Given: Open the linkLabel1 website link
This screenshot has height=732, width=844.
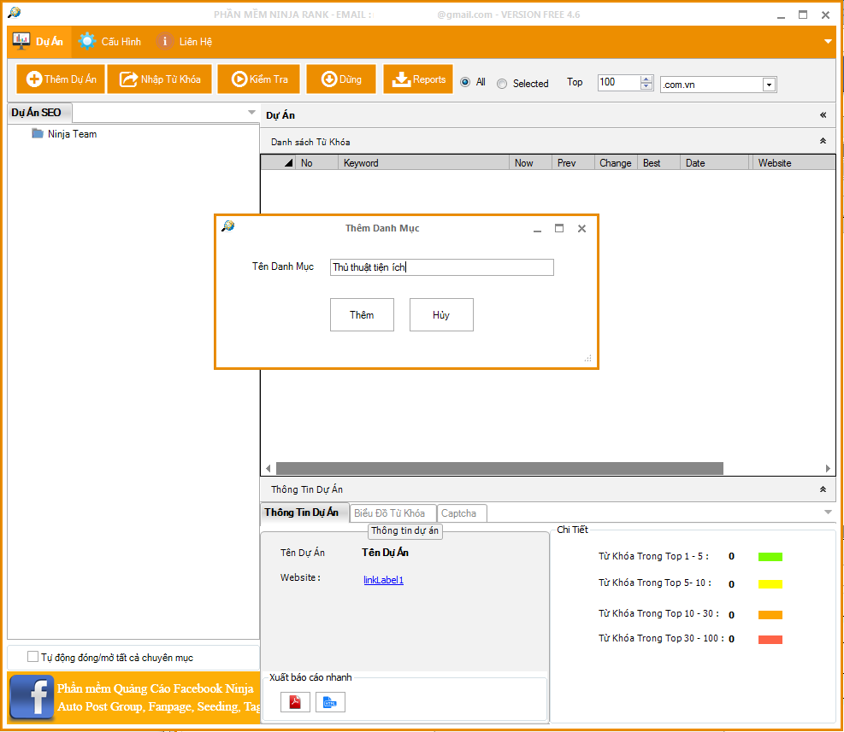Looking at the screenshot, I should click(x=383, y=580).
